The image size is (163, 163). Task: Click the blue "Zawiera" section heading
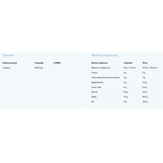click(8, 55)
